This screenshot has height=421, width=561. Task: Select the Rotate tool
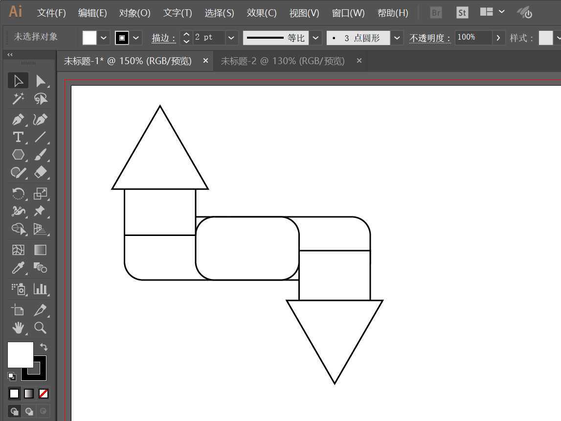click(x=18, y=194)
